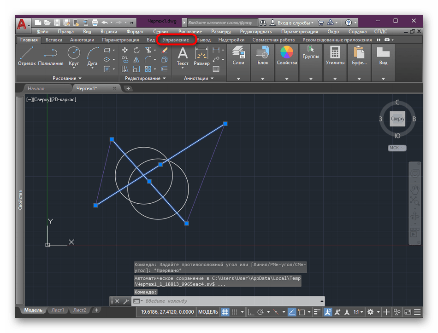Click the leader annotation icon
Image resolution: width=438 pixels, height=333 pixels.
click(216, 59)
